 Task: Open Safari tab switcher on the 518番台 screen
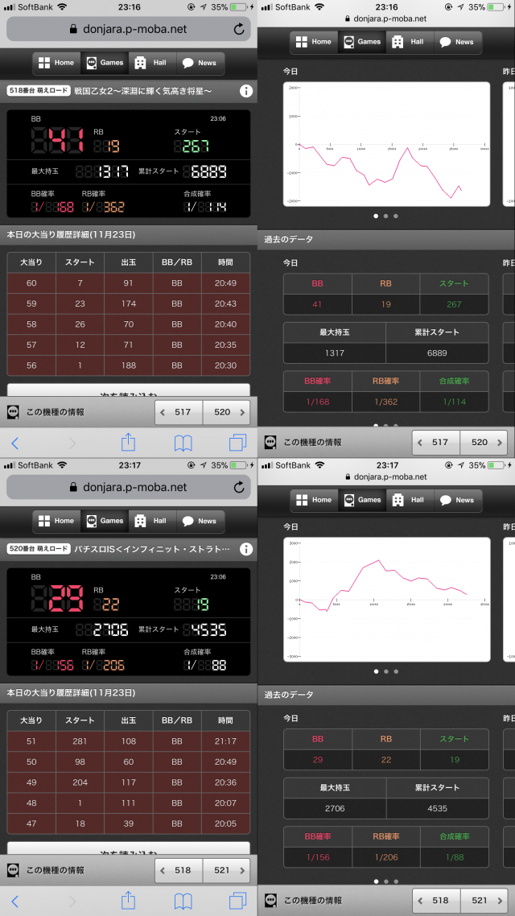237,443
